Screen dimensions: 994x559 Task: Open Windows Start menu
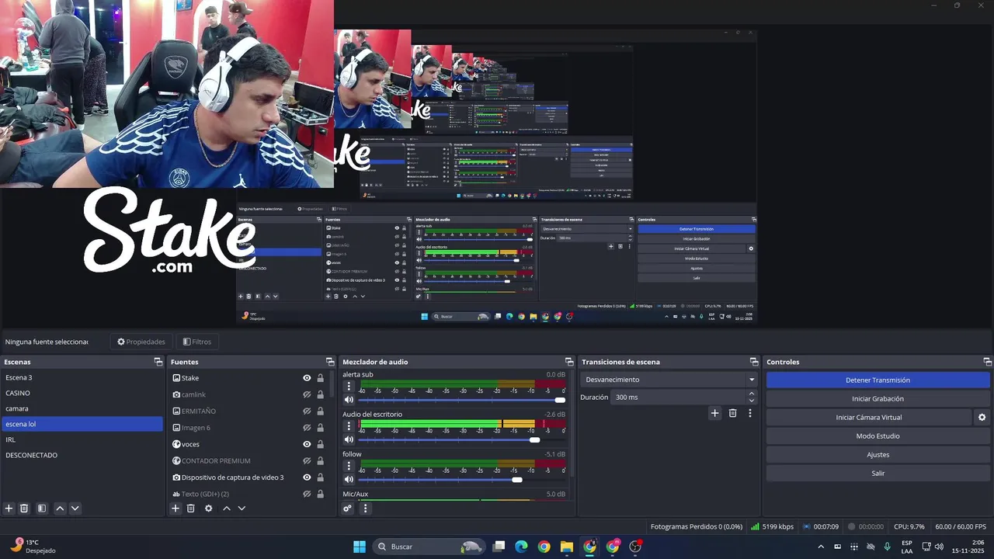(x=360, y=547)
